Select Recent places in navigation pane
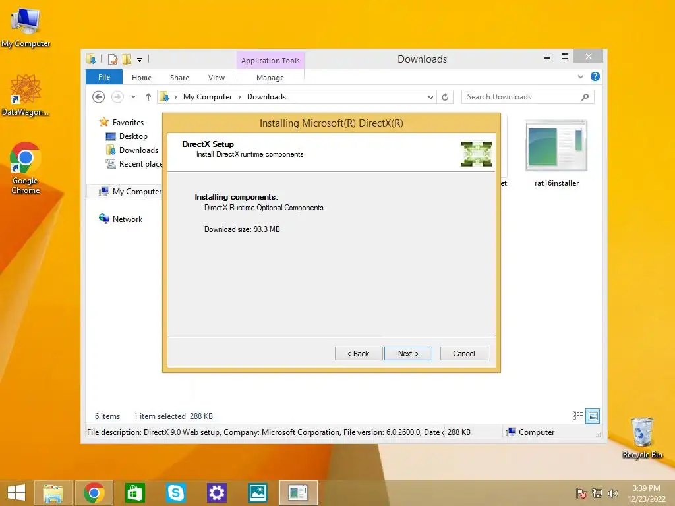Screen dimensions: 675x506 pos(141,164)
